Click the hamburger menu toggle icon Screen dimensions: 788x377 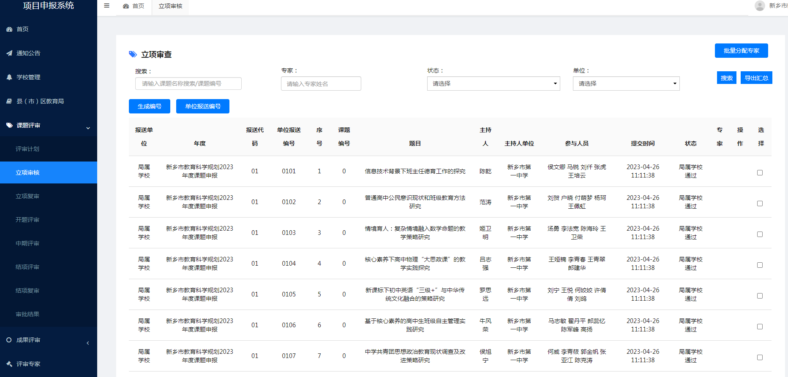click(106, 6)
